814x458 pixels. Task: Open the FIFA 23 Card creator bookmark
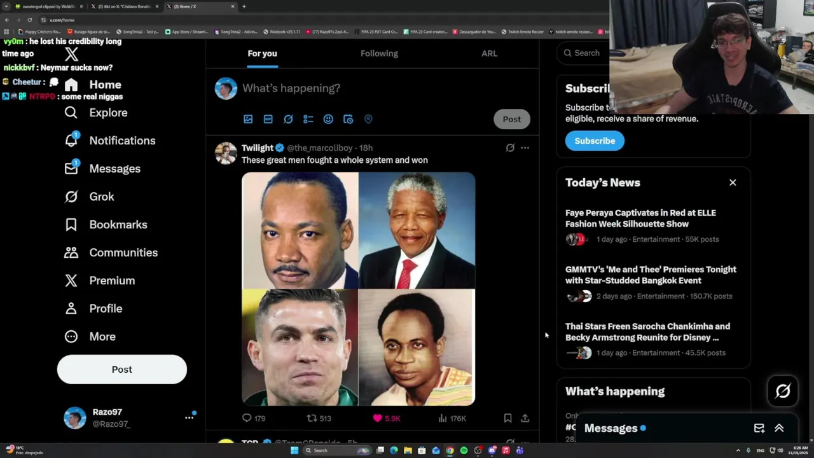(x=425, y=31)
